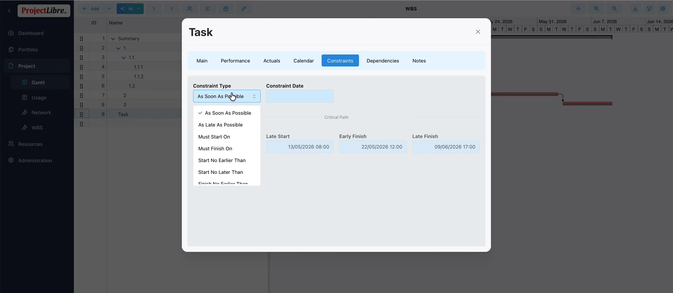
Task: Click the zoom out magnifier icon
Action: click(614, 9)
